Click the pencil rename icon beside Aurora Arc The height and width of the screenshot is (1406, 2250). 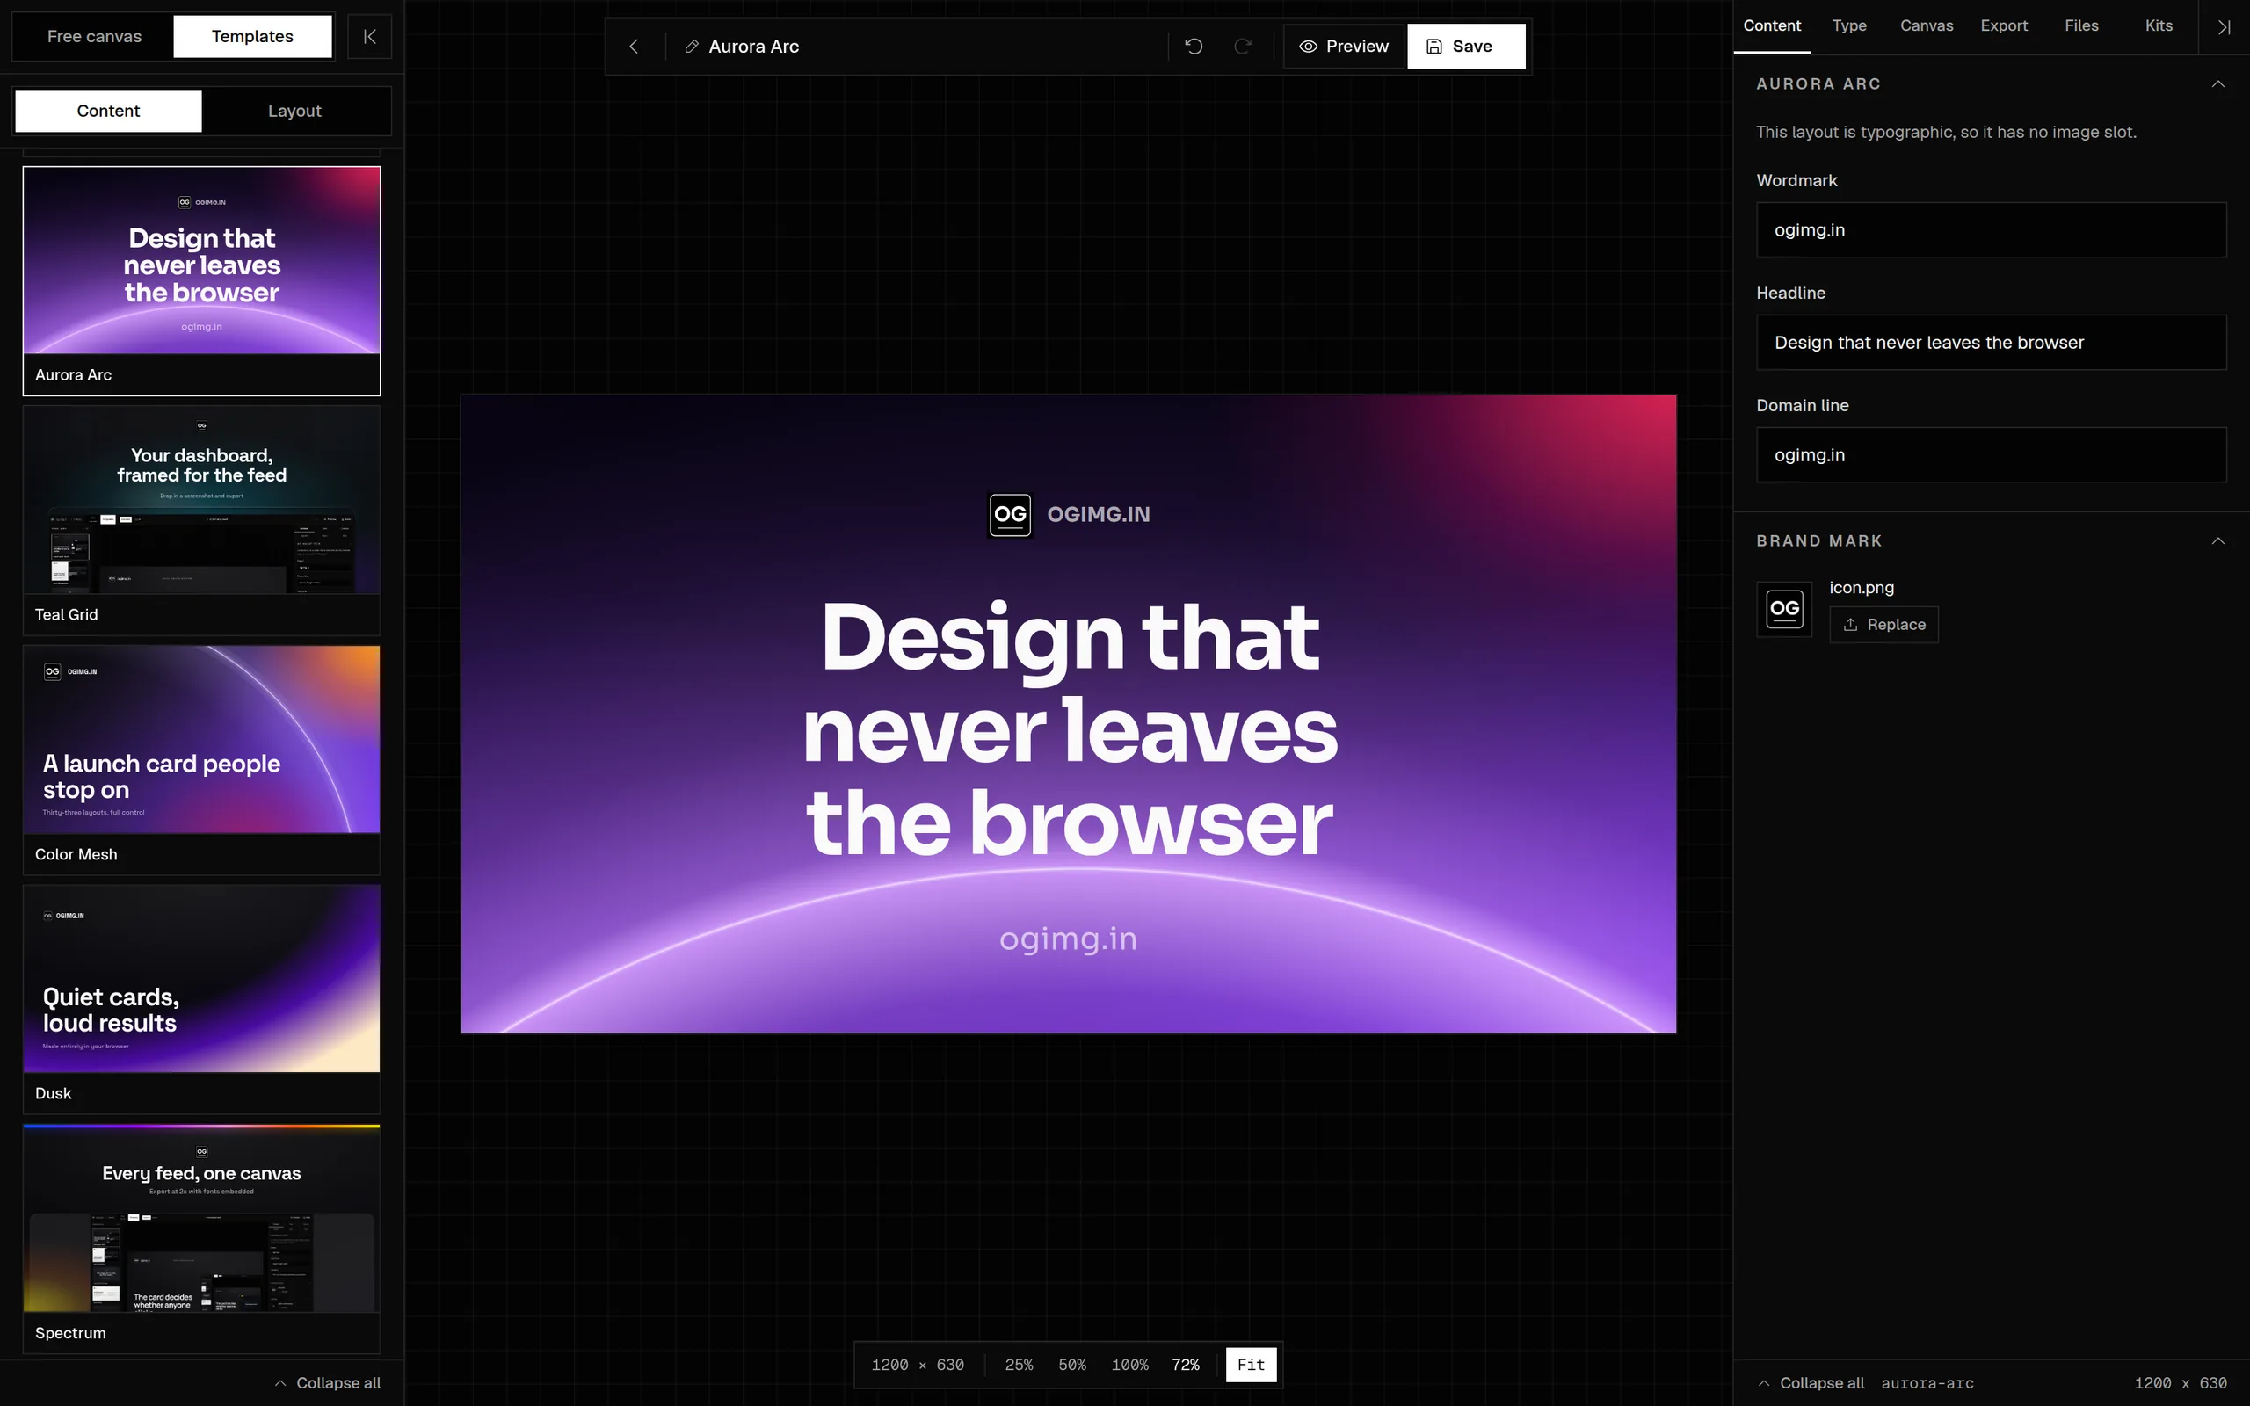[x=691, y=47]
